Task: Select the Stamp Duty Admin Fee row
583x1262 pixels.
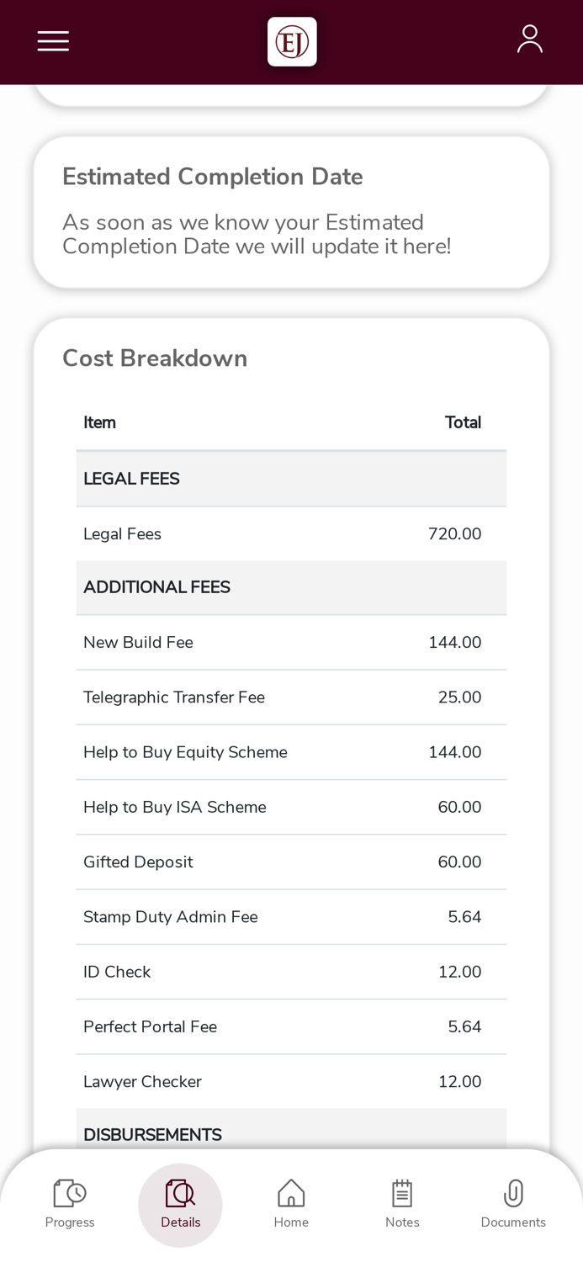Action: [291, 917]
